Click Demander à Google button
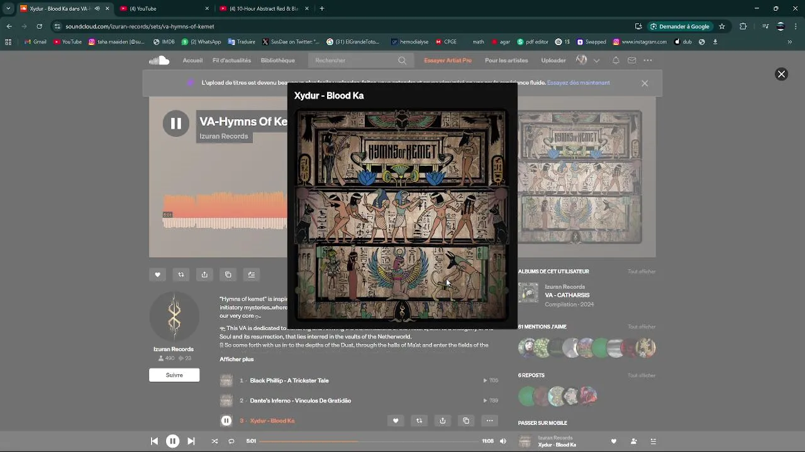805x452 pixels. pos(680,26)
